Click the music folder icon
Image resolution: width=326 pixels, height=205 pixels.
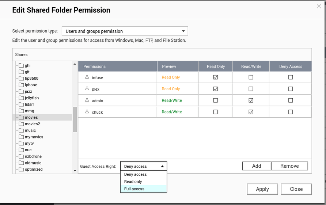pyautogui.click(x=21, y=130)
